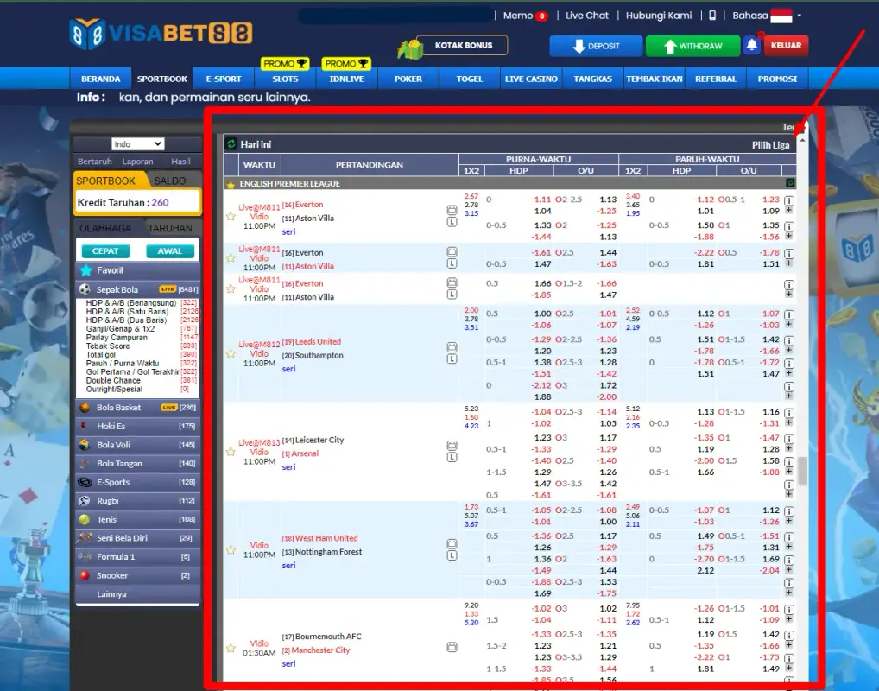Viewport: 879px width, 691px height.
Task: Click the L live icon for West Ham match
Action: point(452,555)
